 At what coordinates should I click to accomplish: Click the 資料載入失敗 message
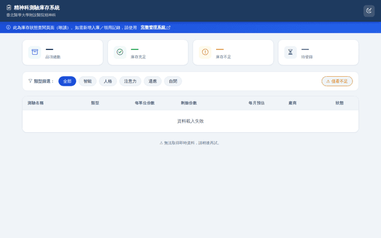[190, 121]
